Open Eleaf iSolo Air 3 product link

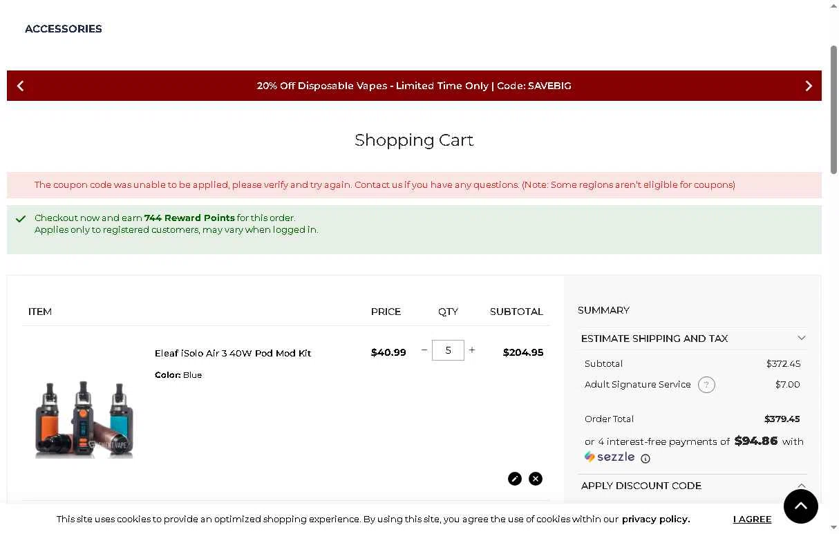pos(233,353)
